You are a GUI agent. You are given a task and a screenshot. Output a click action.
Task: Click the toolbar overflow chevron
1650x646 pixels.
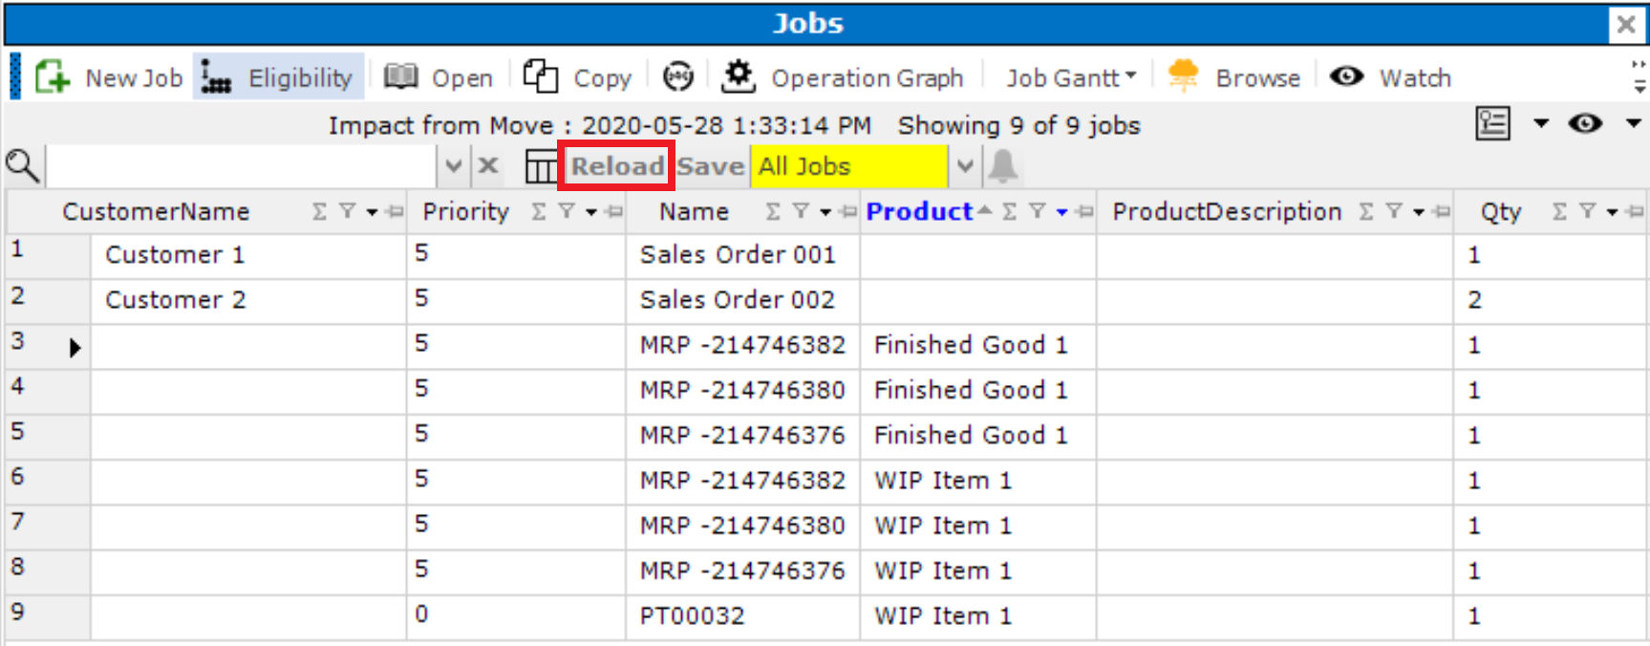click(1639, 76)
